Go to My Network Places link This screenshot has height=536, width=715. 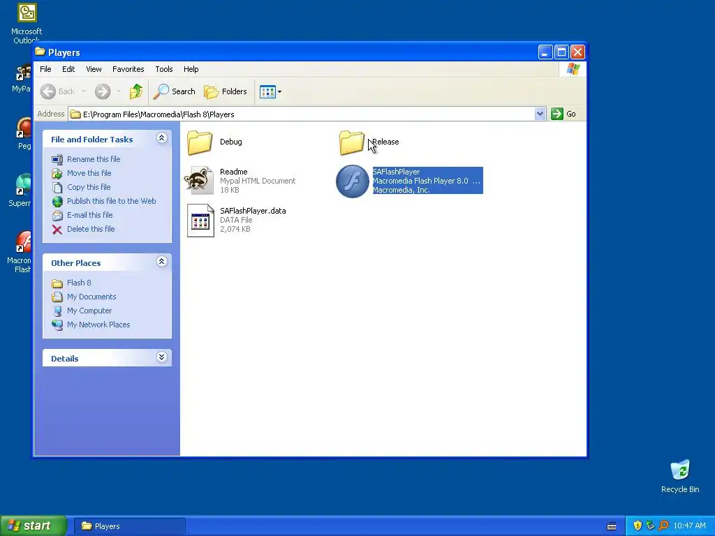pyautogui.click(x=98, y=325)
